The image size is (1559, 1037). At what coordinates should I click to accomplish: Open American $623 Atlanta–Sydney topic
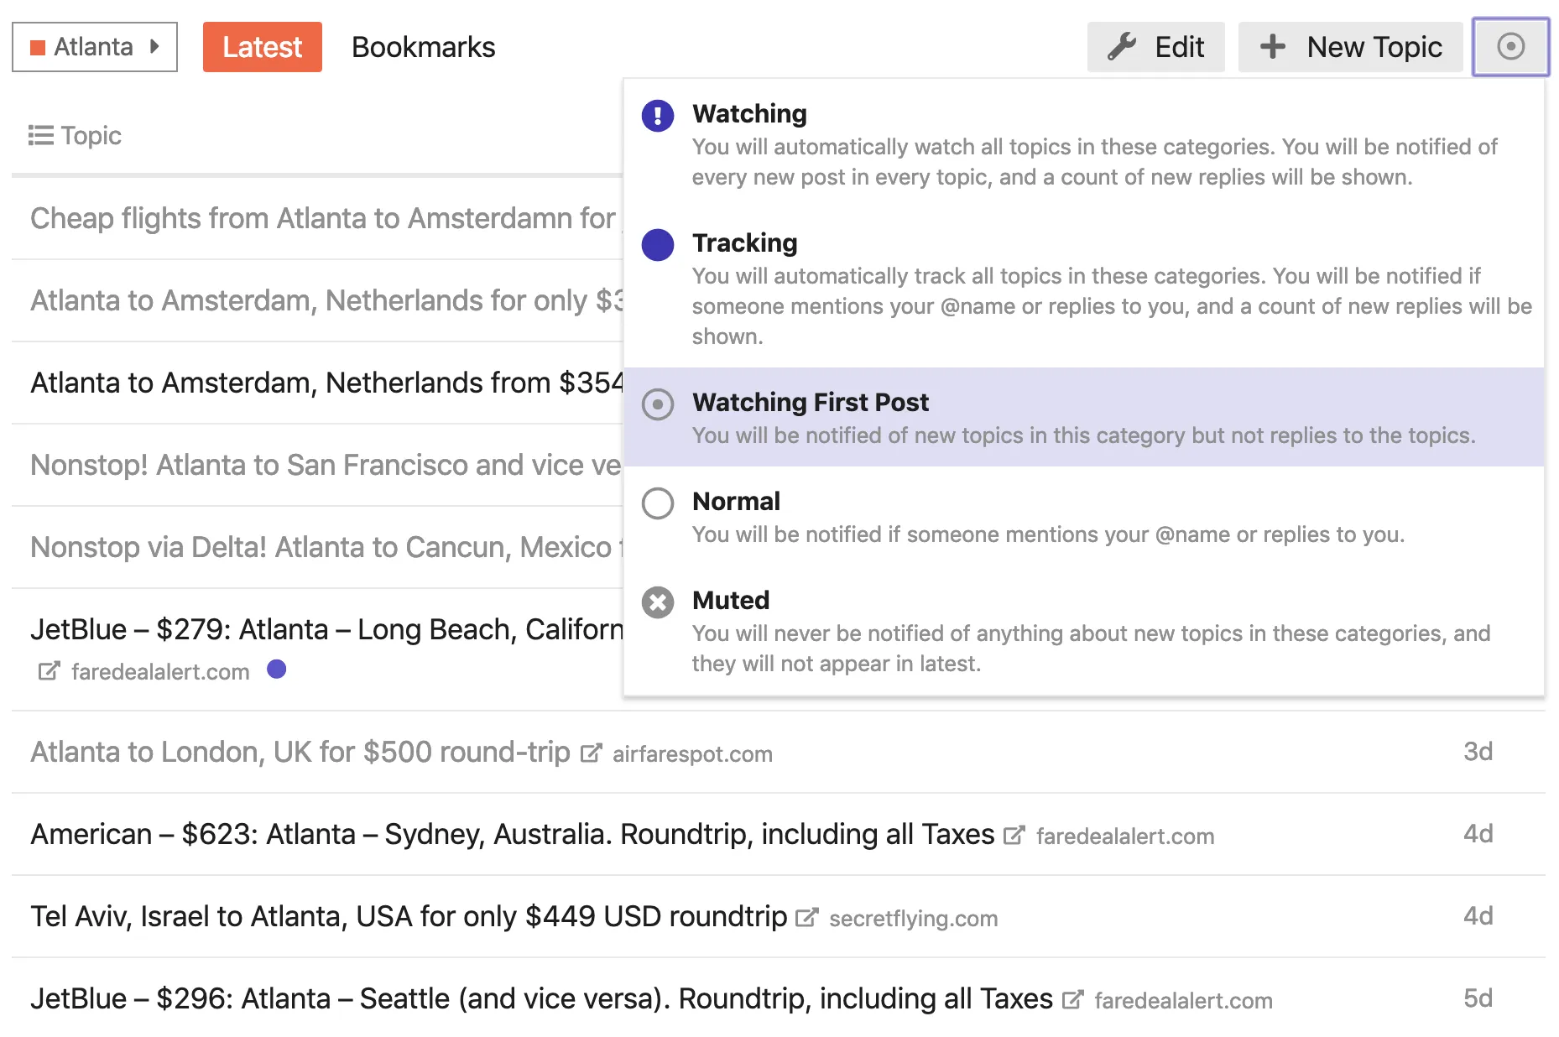(x=512, y=834)
